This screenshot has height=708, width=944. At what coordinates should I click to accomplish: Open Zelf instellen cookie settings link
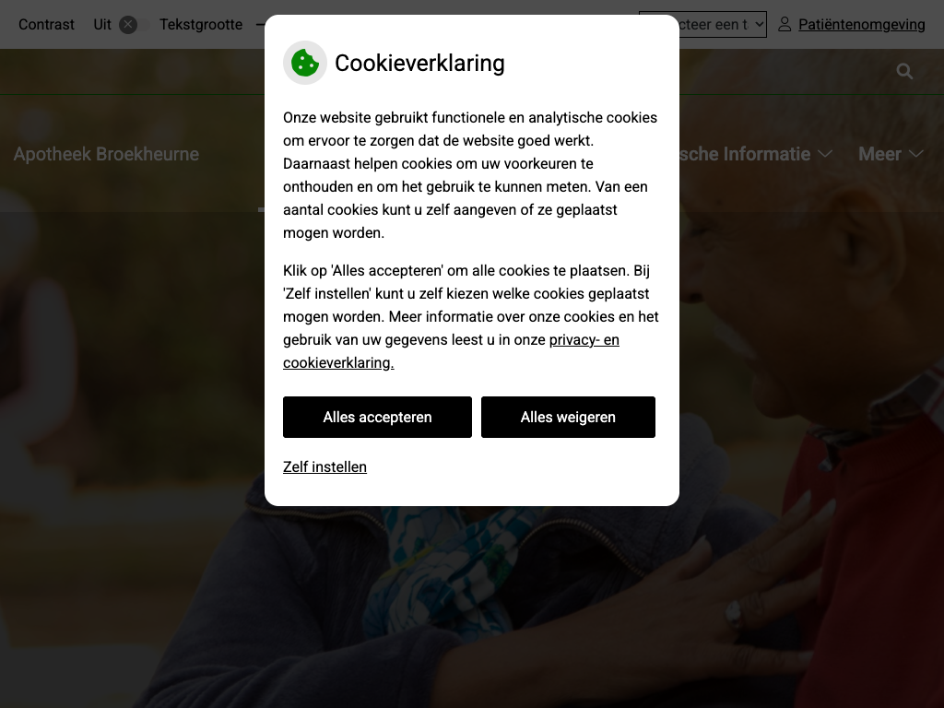(324, 467)
